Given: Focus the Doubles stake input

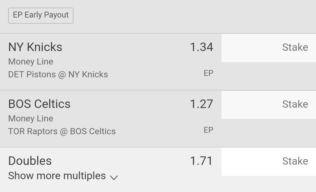Looking at the screenshot, I should [x=269, y=162].
